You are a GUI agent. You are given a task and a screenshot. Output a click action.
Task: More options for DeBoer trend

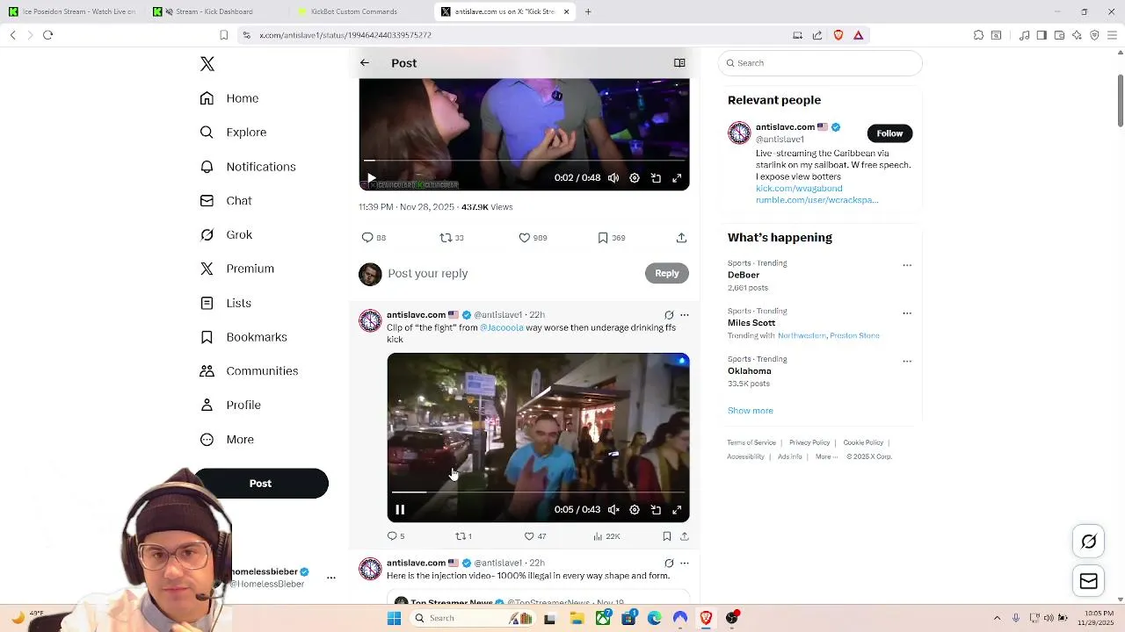pos(907,265)
